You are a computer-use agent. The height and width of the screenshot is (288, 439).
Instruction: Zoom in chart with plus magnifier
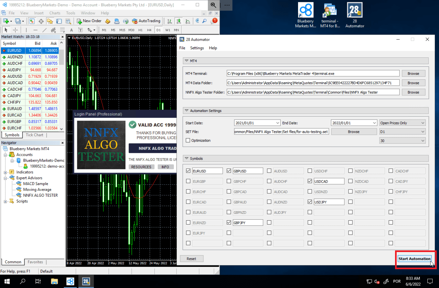point(197,21)
